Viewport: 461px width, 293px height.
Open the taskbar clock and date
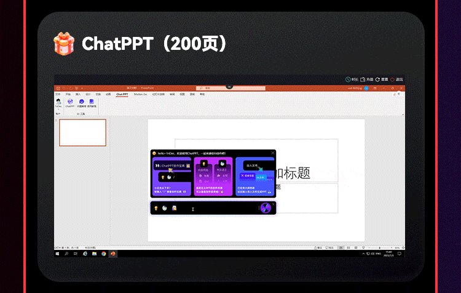388,254
